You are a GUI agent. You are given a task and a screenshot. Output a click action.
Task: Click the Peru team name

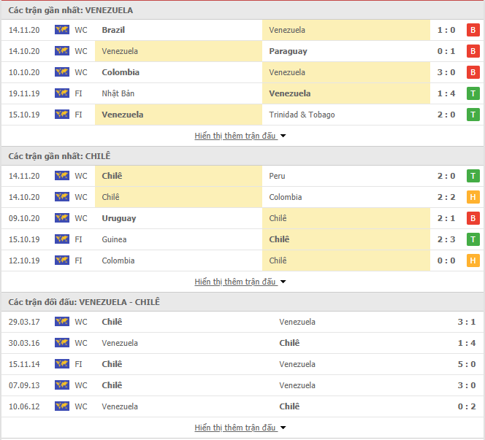click(277, 176)
